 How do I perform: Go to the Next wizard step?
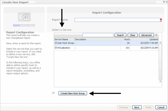coord(136,107)
